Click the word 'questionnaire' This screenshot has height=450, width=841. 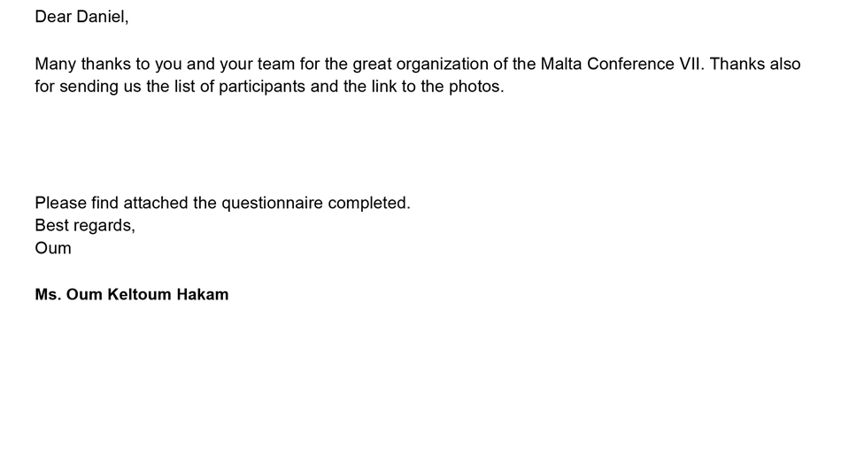click(272, 203)
